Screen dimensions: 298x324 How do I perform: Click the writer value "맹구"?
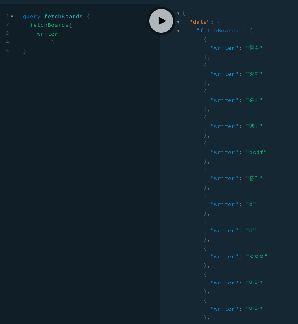pos(254,126)
